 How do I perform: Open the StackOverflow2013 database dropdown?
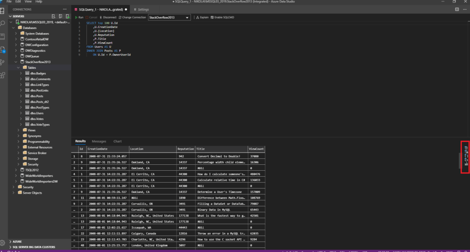click(x=169, y=17)
